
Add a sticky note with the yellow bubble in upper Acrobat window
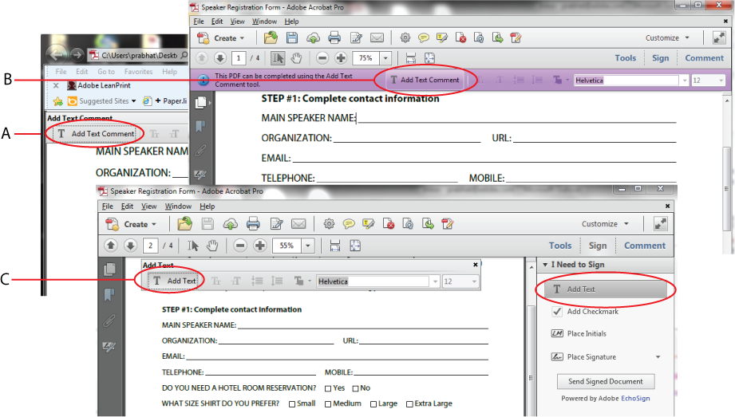(423, 38)
